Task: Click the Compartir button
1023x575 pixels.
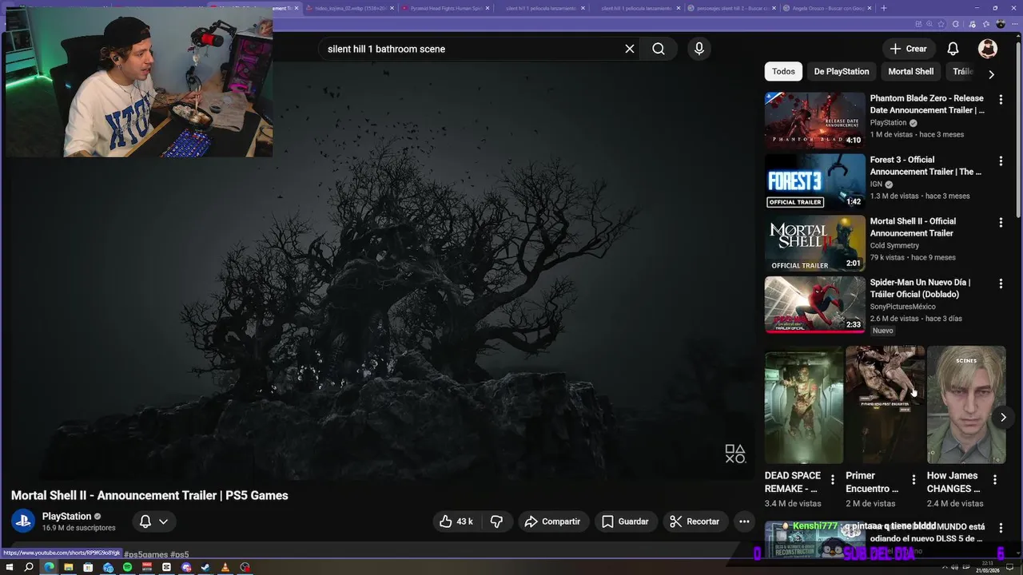Action: tap(552, 521)
